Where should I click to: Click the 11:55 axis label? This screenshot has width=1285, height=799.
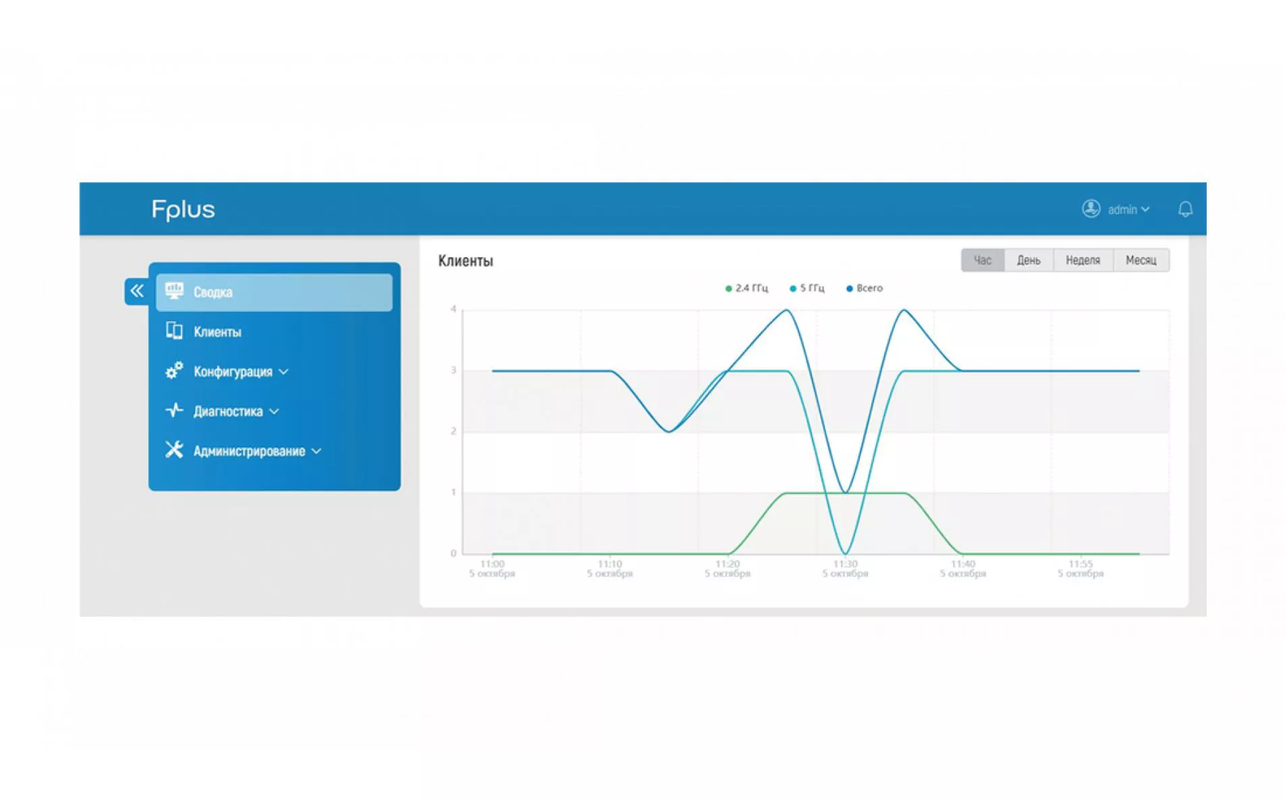tap(1081, 568)
